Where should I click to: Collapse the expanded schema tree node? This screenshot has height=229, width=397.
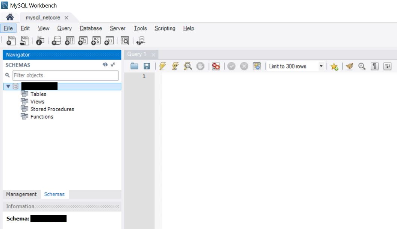click(8, 86)
